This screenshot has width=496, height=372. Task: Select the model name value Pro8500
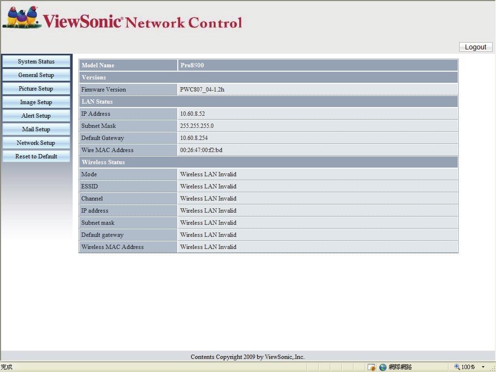[x=192, y=65]
